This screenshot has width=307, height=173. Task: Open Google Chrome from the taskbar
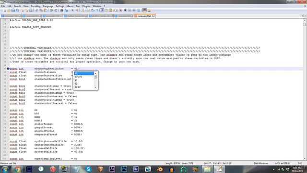click(17, 169)
